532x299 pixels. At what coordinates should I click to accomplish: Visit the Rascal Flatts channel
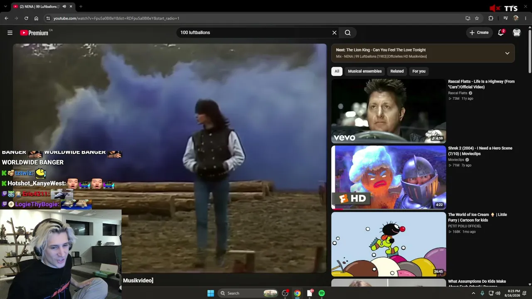458,93
